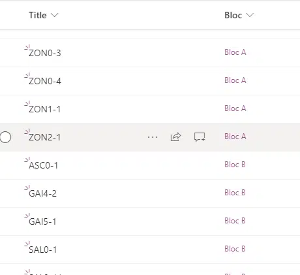This screenshot has width=300, height=275.
Task: Open the GAI5-1 list item
Action: pos(42,221)
